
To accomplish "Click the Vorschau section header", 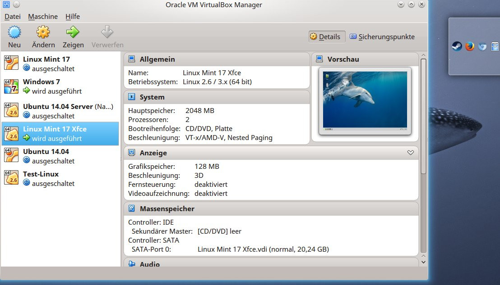I will tap(365, 59).
